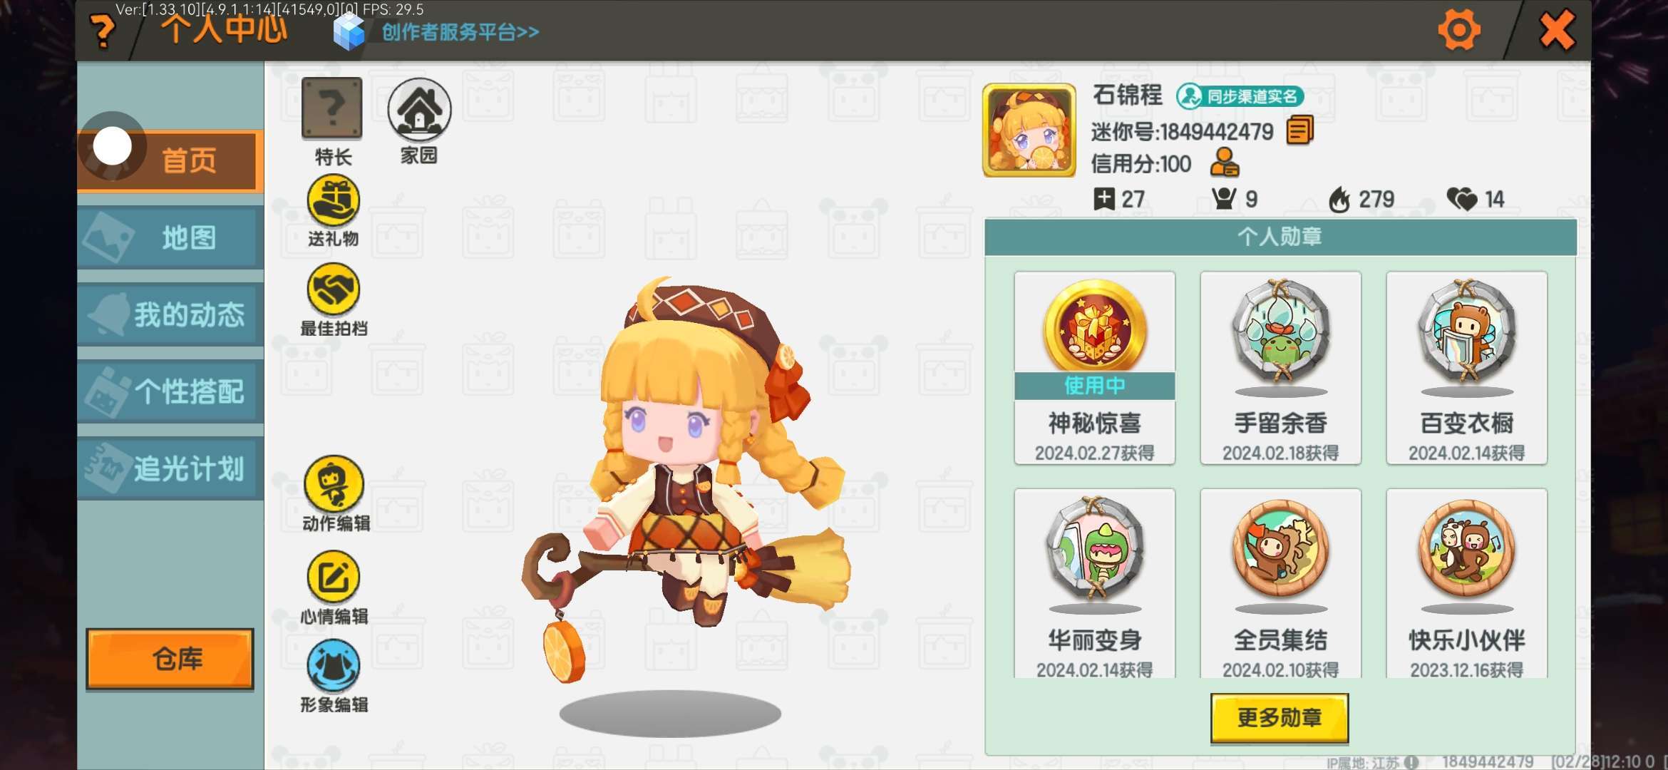1668x770 pixels.
Task: Switch to the 地图 tab
Action: (170, 237)
